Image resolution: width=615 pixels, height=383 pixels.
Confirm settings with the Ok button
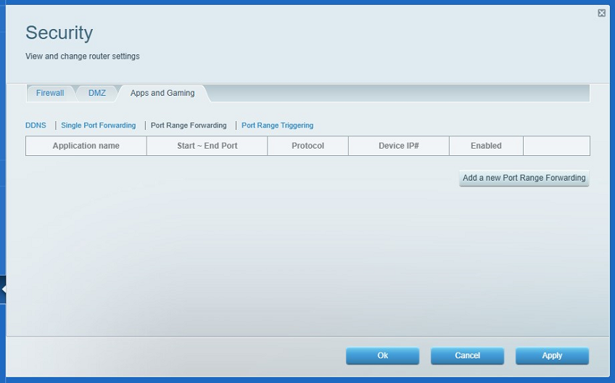(x=382, y=355)
